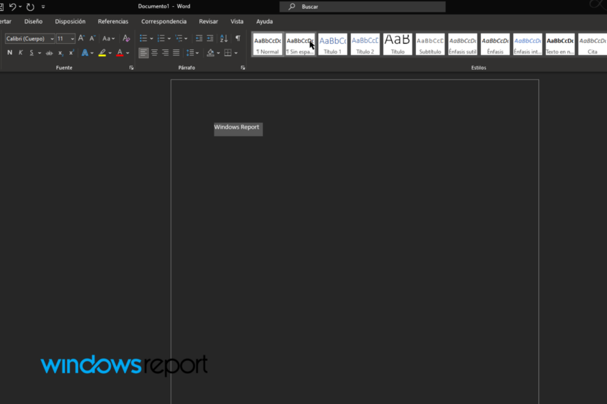Open the underline style dropdown arrow
This screenshot has width=607, height=404.
point(40,53)
